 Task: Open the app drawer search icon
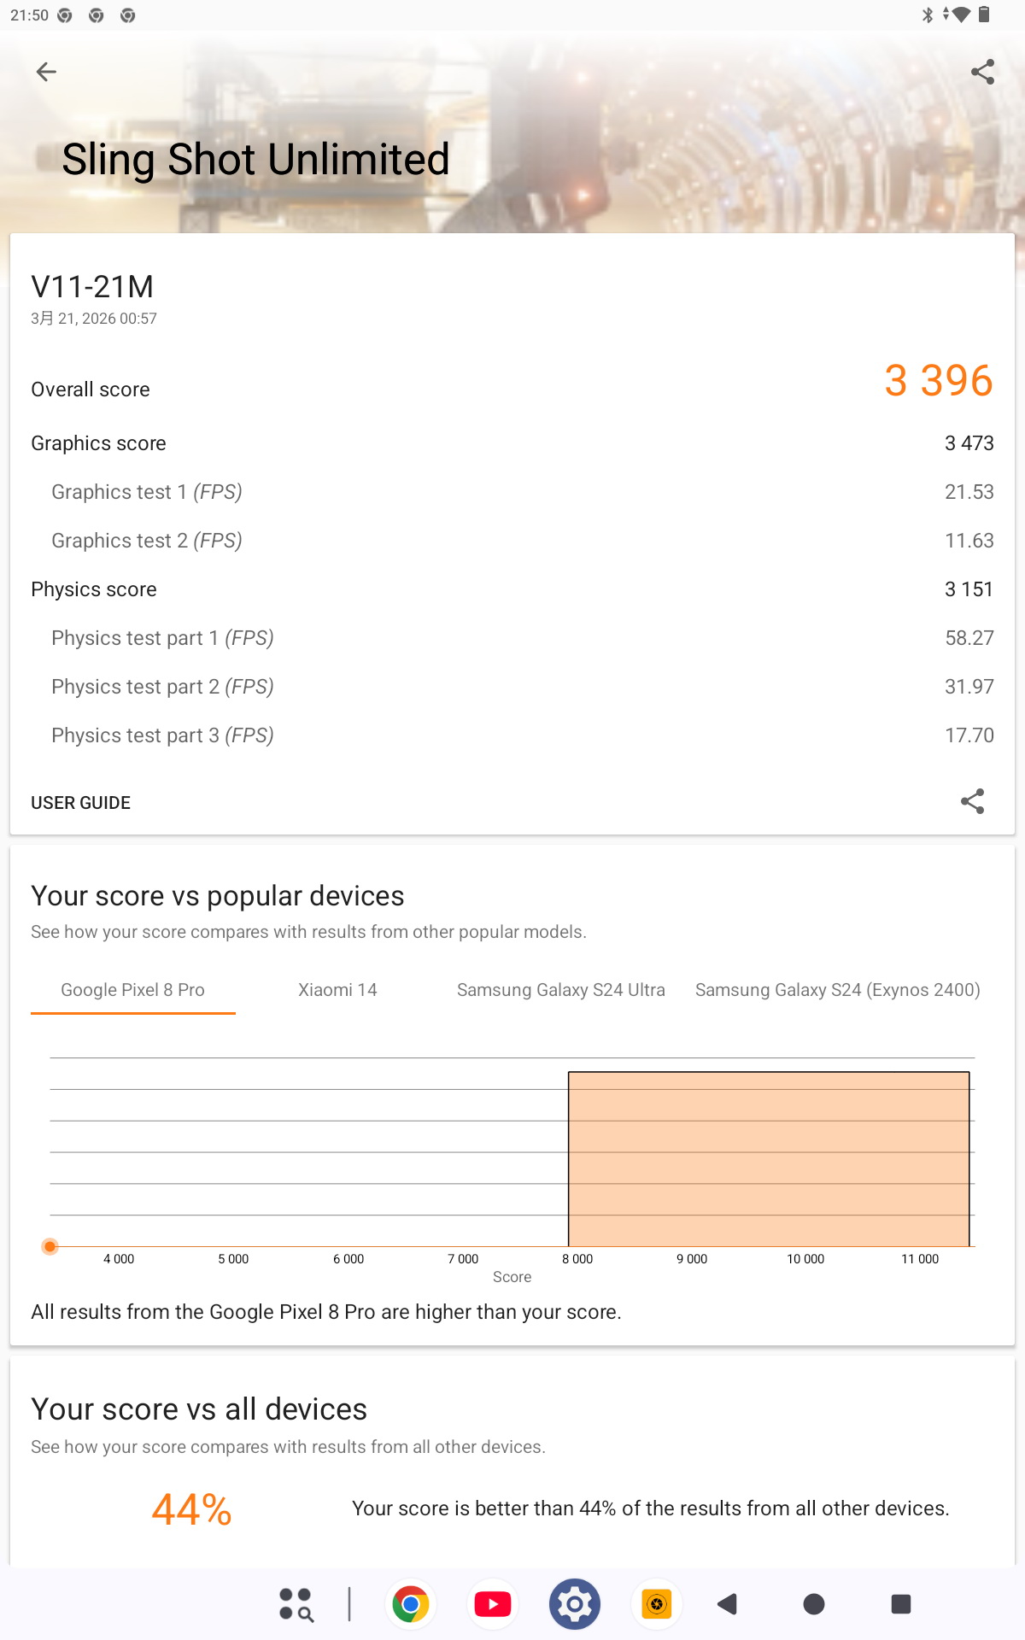coord(296,1604)
